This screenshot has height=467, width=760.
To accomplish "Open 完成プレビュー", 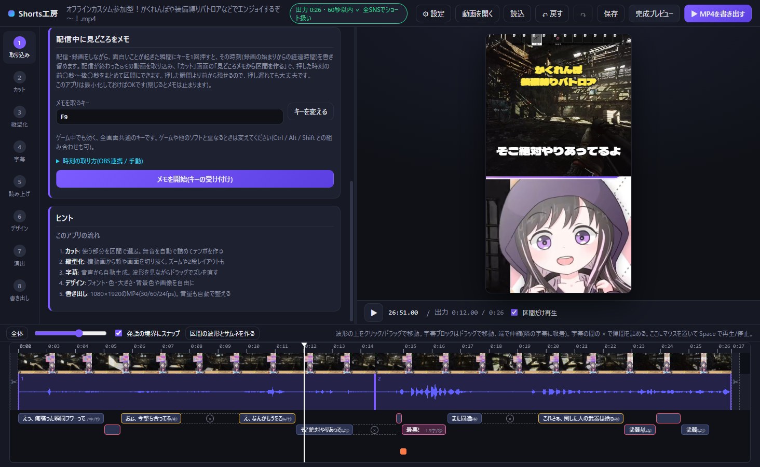I will (654, 14).
